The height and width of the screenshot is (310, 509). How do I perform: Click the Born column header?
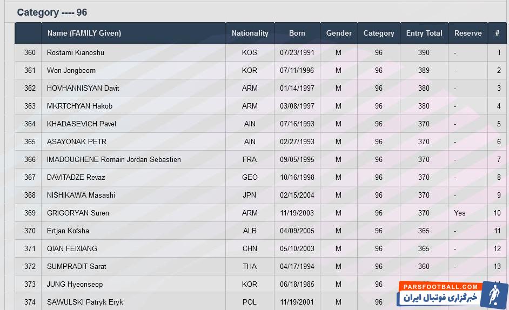pyautogui.click(x=297, y=33)
